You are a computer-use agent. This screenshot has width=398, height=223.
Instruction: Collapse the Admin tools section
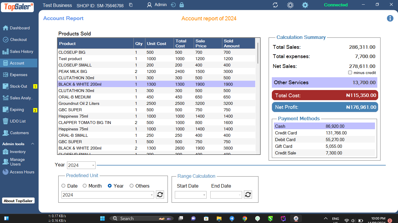33,144
